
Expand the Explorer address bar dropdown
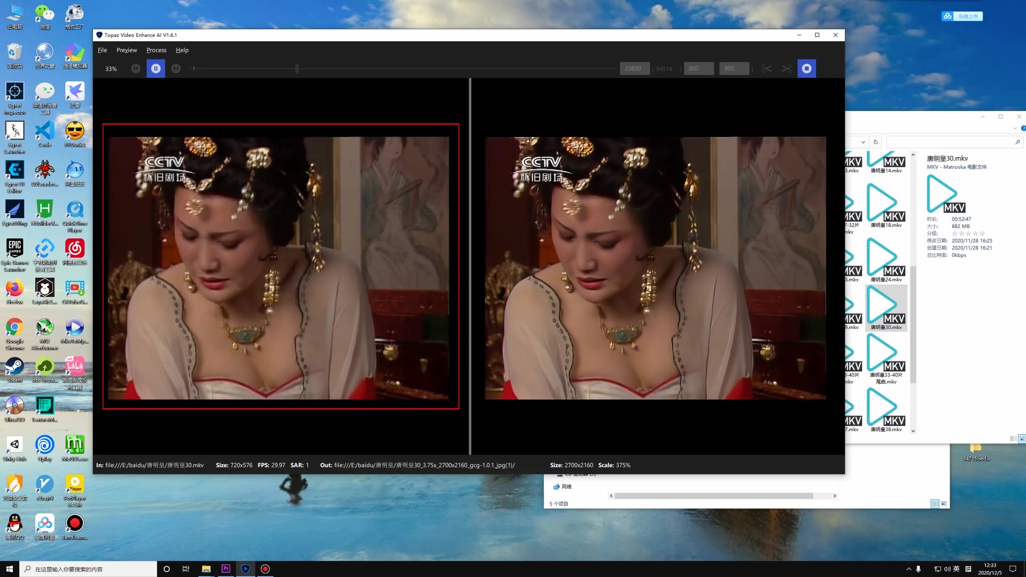[863, 142]
